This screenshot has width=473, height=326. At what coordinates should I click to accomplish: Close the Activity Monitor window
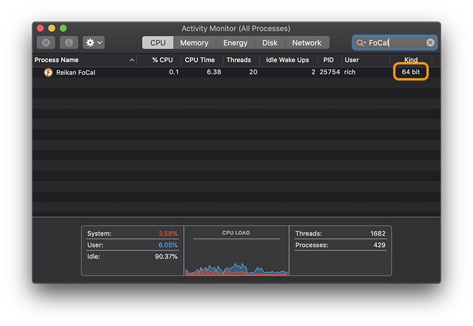click(40, 28)
